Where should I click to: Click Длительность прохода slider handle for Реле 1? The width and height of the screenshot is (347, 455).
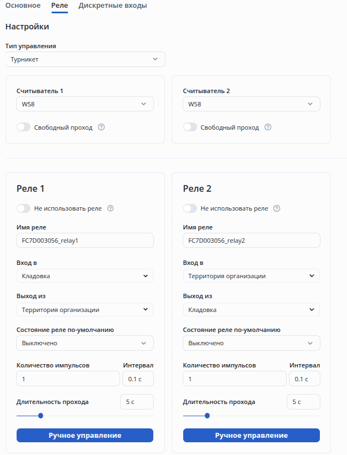[40, 416]
